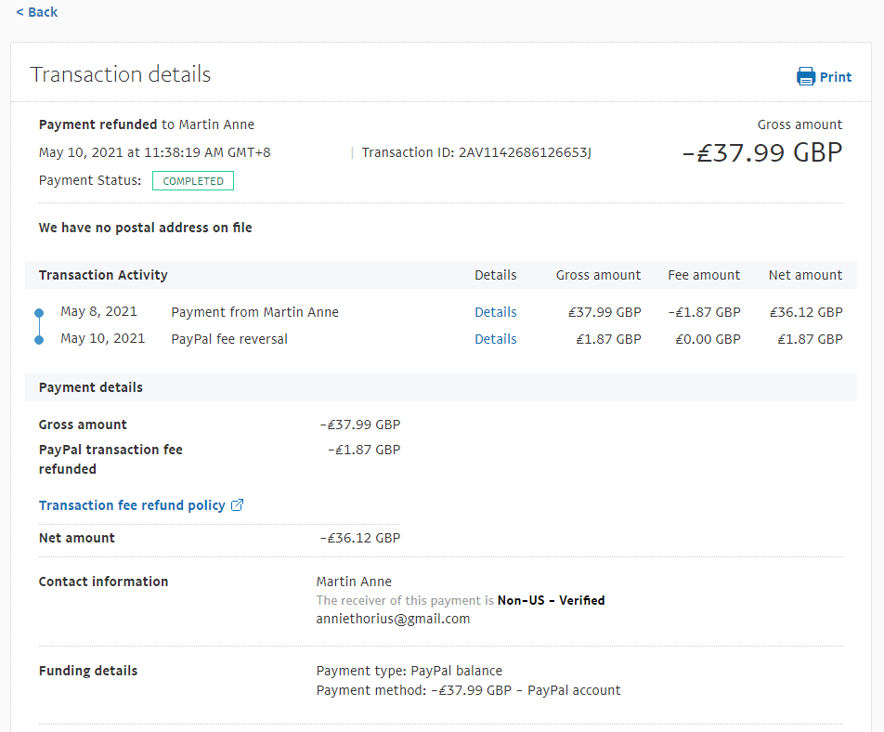
Task: Click the Fee amount column header
Action: pos(704,275)
